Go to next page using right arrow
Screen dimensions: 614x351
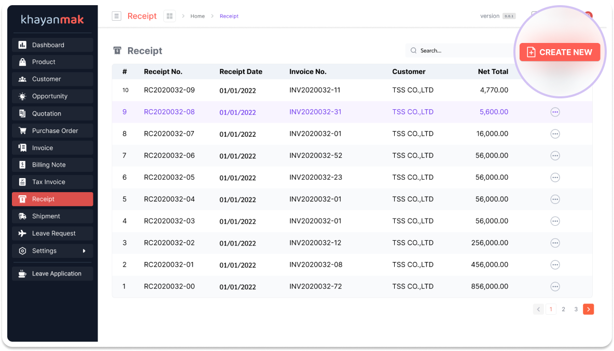588,309
